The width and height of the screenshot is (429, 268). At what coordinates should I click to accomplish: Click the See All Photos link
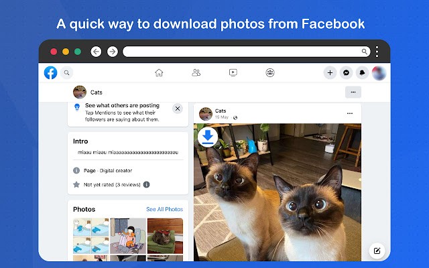point(164,210)
